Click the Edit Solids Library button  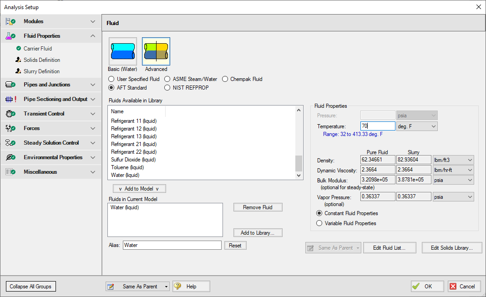[x=451, y=248]
